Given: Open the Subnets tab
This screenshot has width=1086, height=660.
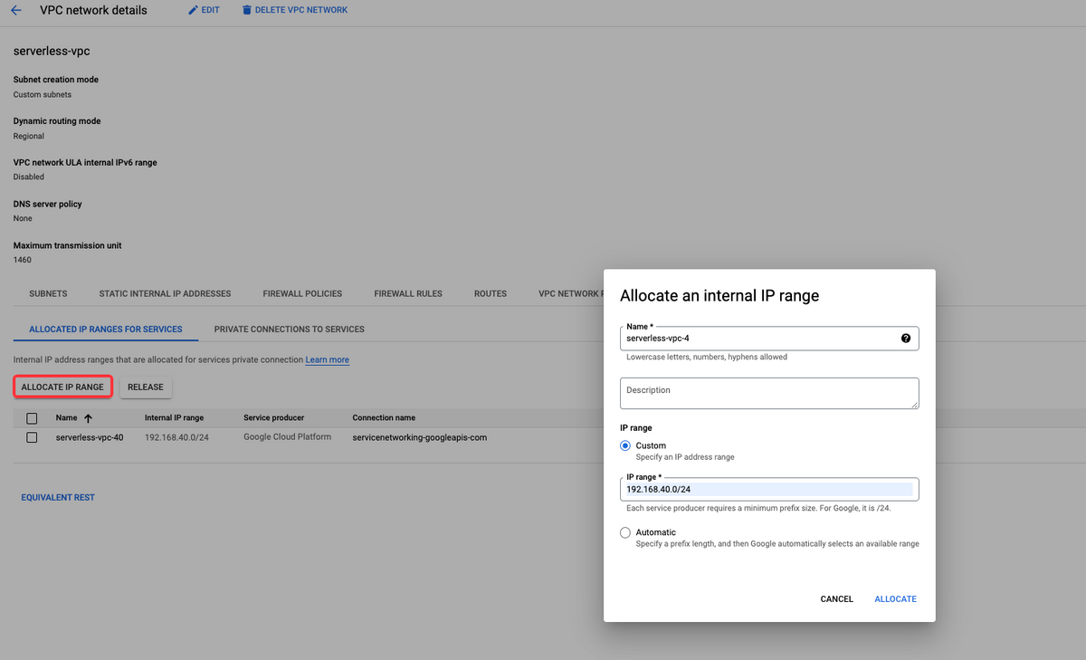Looking at the screenshot, I should (x=48, y=293).
